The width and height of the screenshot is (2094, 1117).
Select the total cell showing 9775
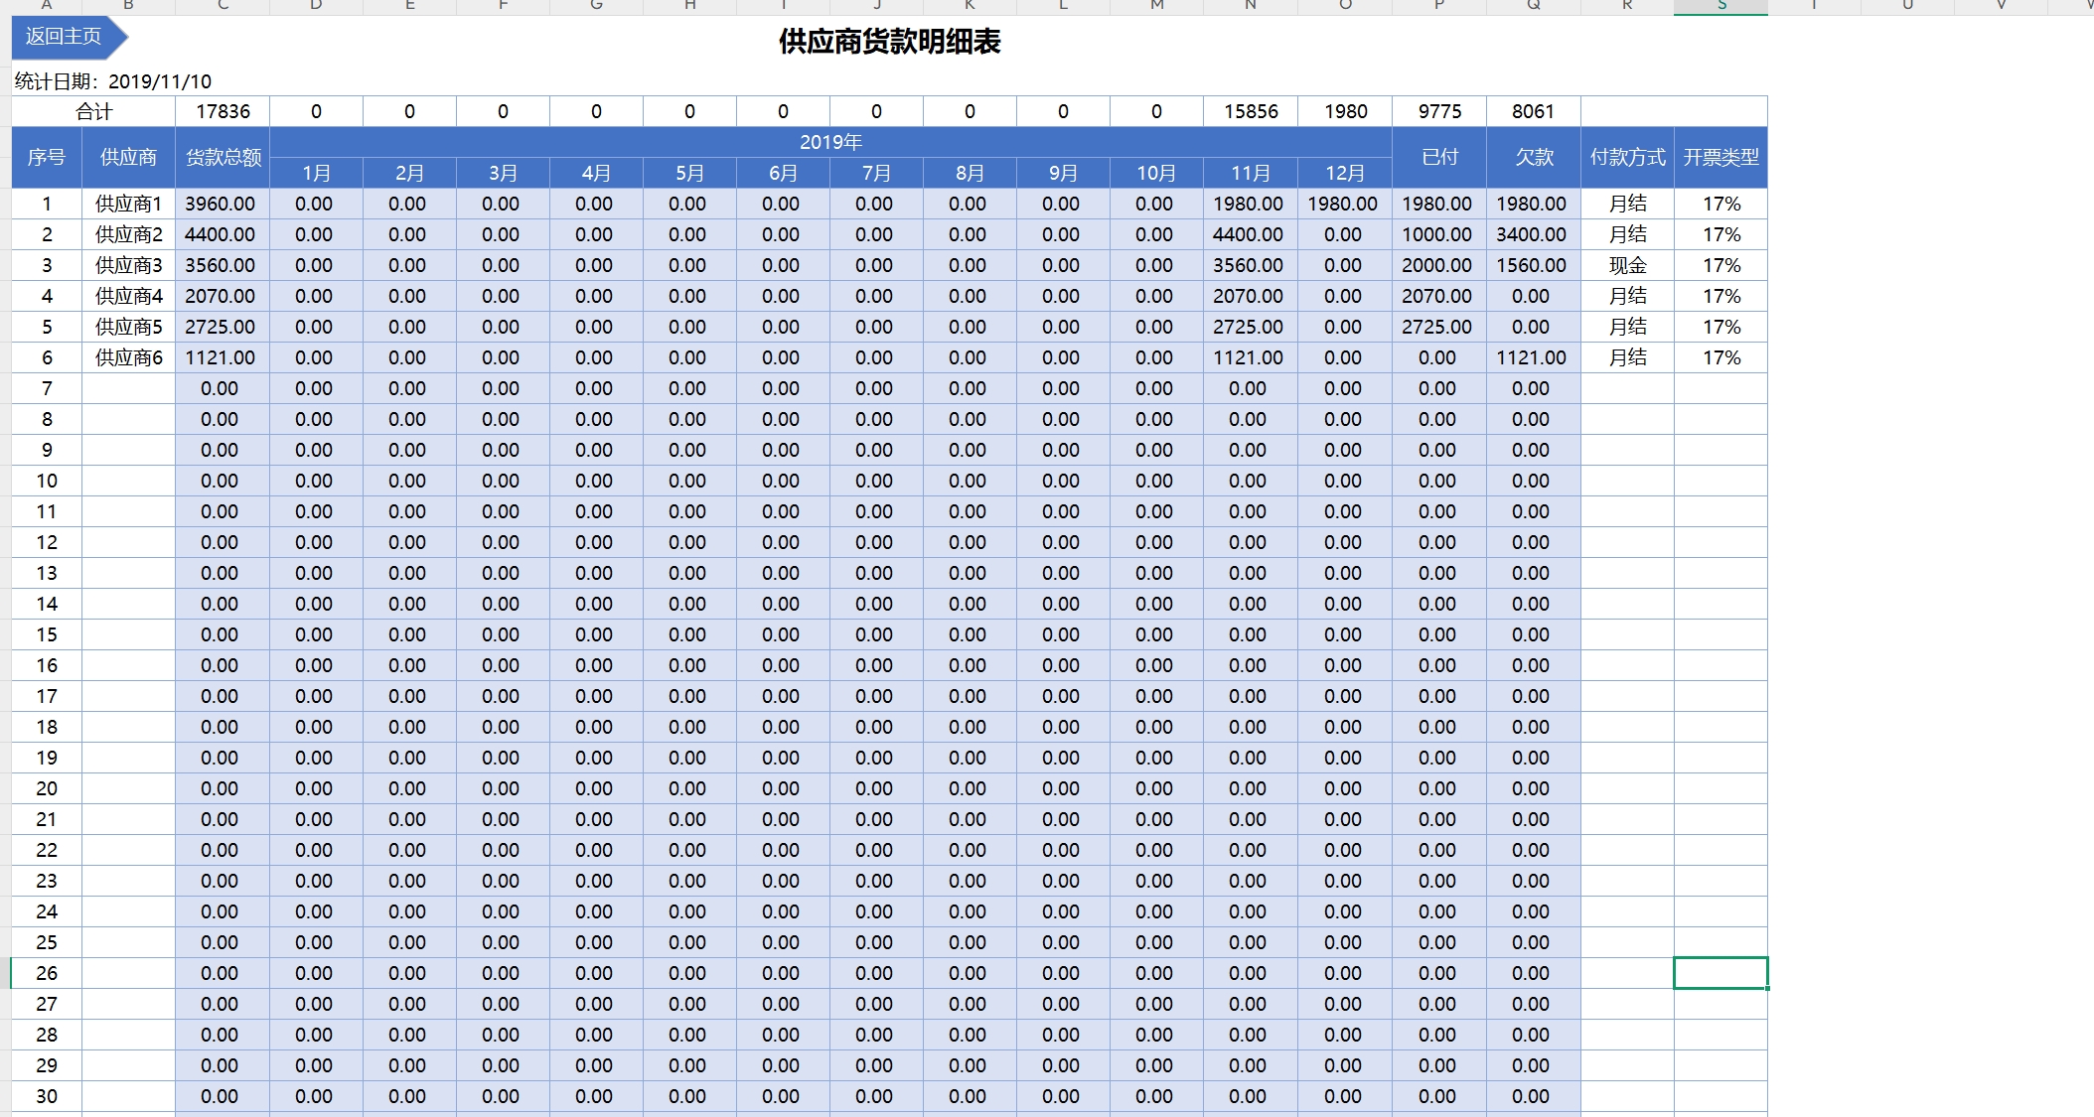(1439, 111)
